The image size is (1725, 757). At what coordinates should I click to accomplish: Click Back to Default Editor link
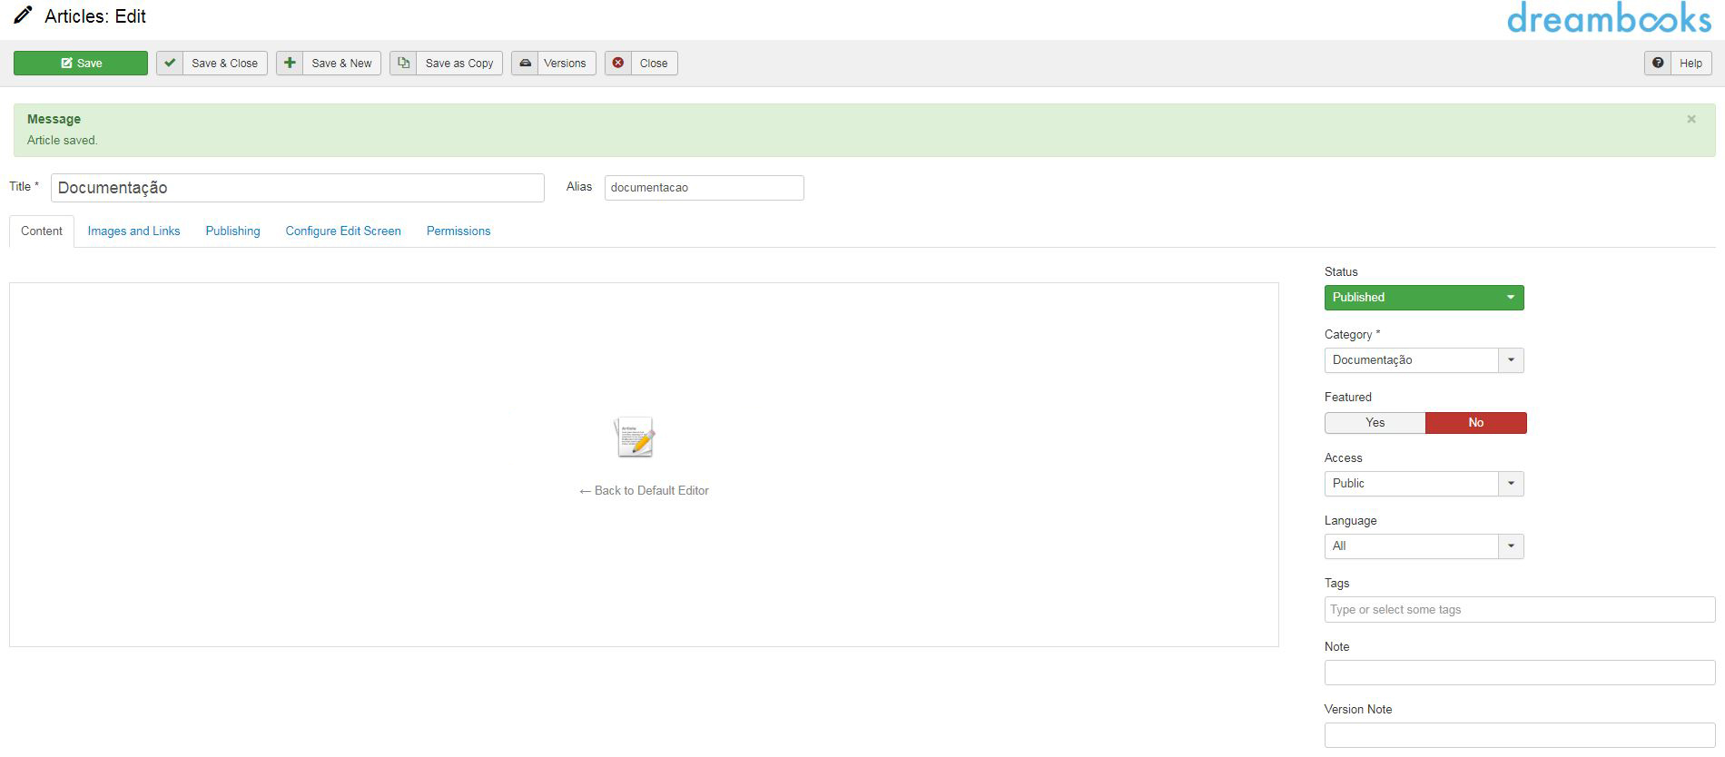tap(644, 491)
